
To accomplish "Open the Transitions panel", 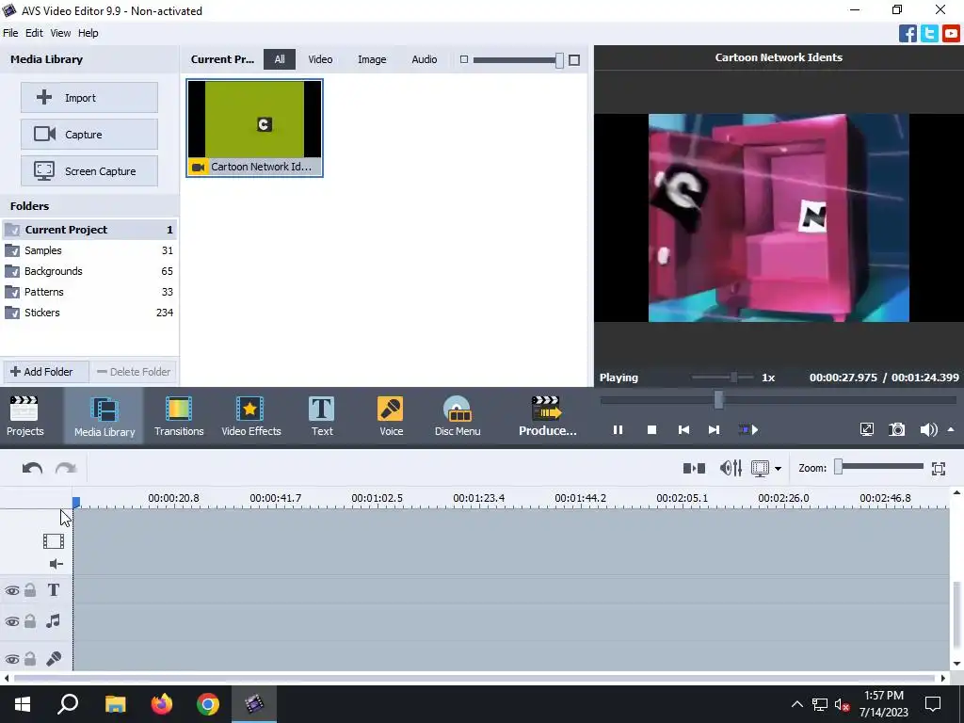I will 179,416.
